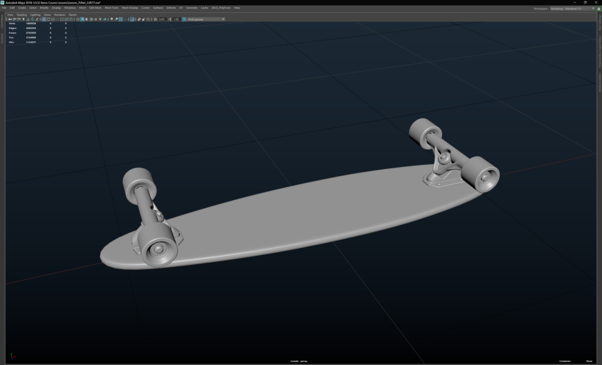Open the Deform menu
602x365 pixels.
171,8
